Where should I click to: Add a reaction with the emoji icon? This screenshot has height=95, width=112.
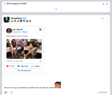11,92
